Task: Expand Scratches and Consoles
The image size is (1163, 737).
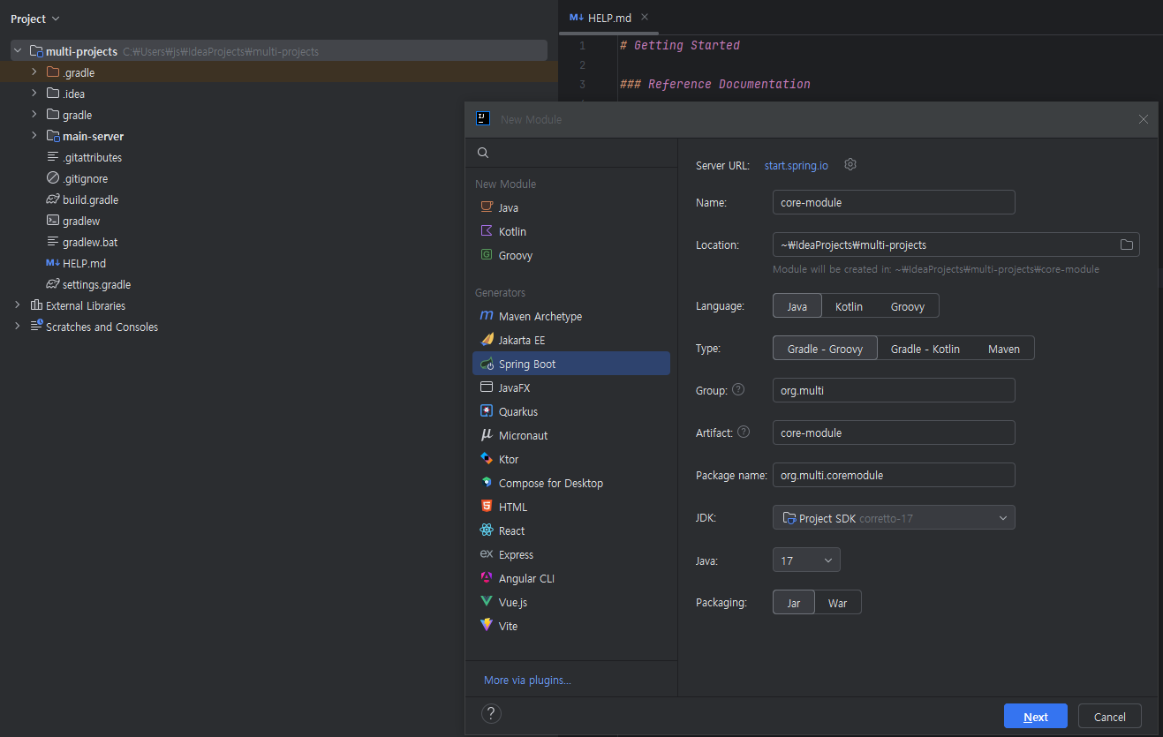Action: (18, 327)
